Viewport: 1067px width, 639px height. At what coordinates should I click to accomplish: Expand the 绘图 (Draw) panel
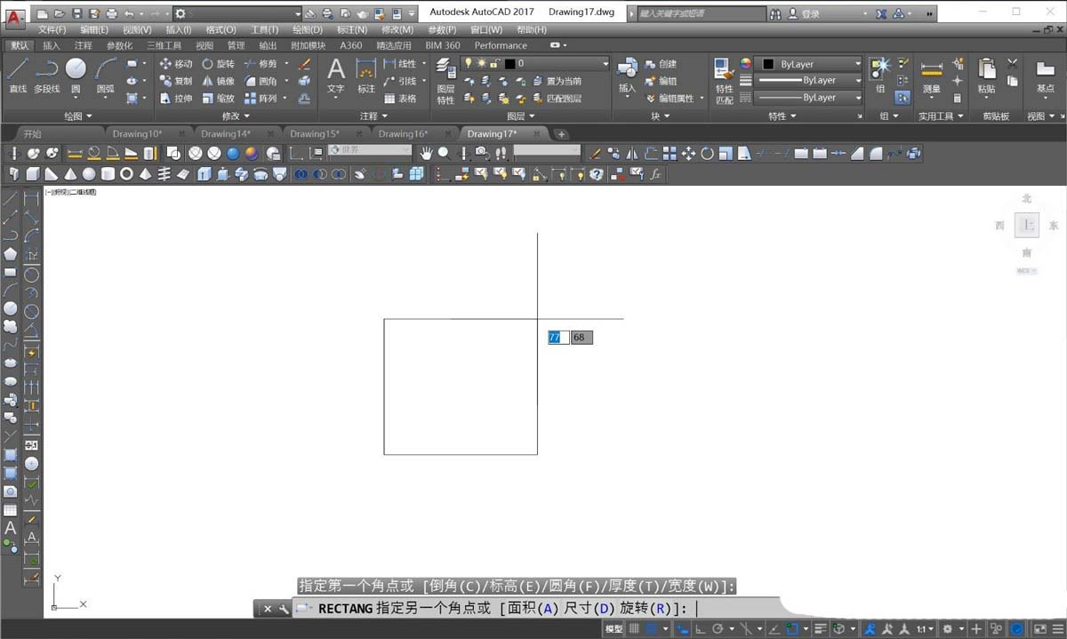coord(78,116)
